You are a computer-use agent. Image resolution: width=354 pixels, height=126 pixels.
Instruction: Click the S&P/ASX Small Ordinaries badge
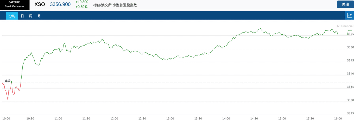click(15, 4)
